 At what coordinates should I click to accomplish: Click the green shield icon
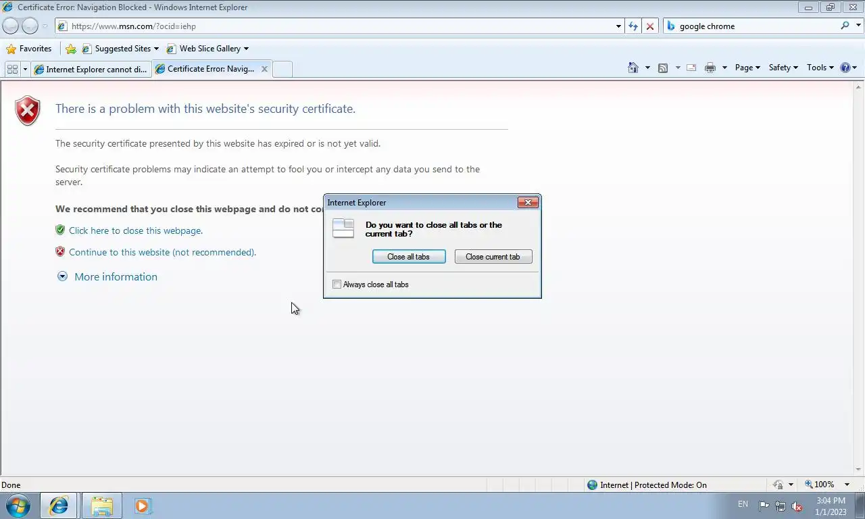tap(60, 230)
